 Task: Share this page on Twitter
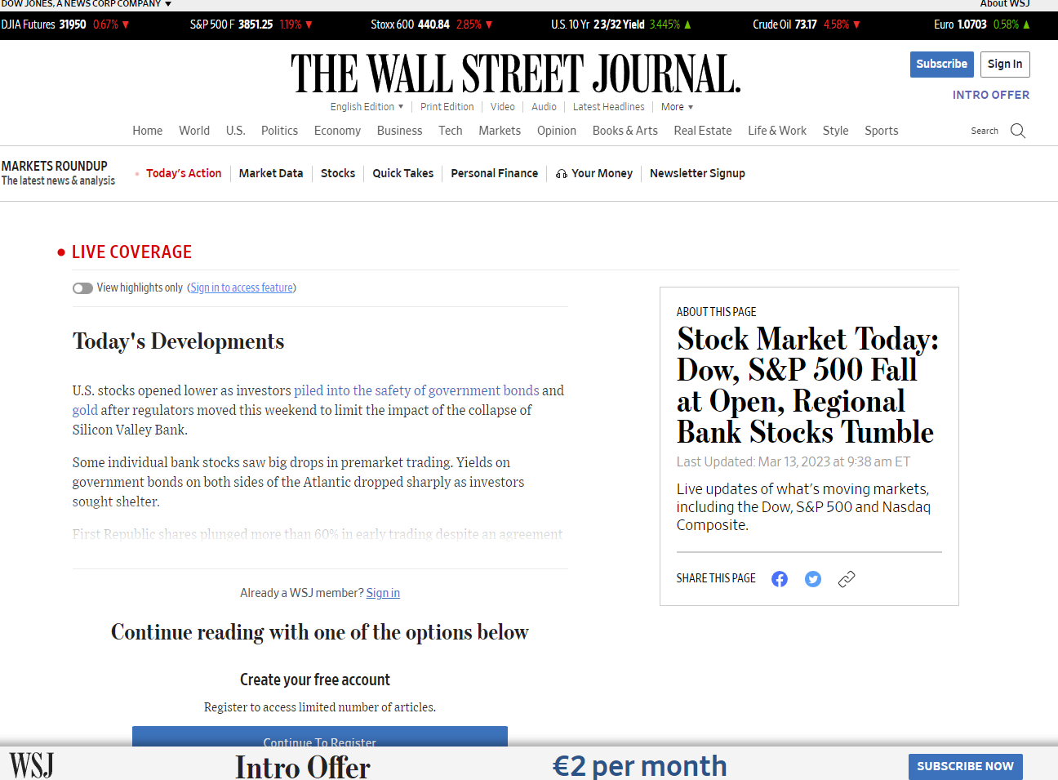tap(813, 579)
